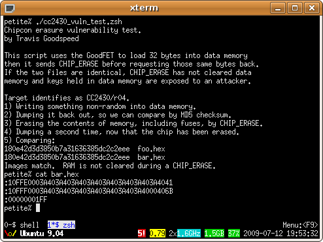
Task: Click 'If the two files are identical' line
Action: (127, 72)
